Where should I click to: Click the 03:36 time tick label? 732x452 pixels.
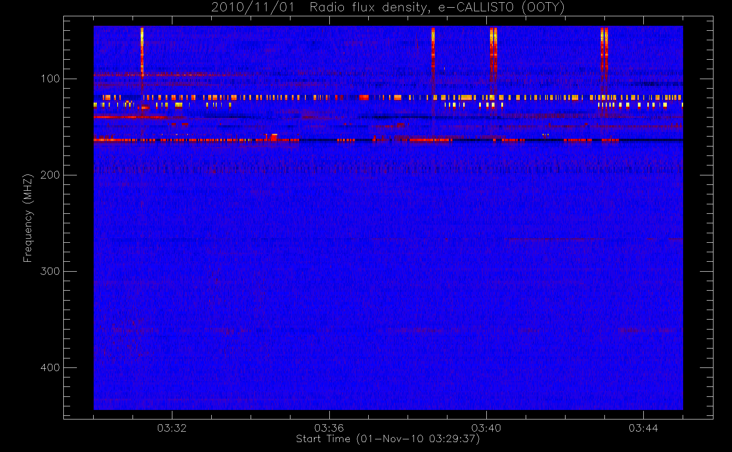click(329, 428)
